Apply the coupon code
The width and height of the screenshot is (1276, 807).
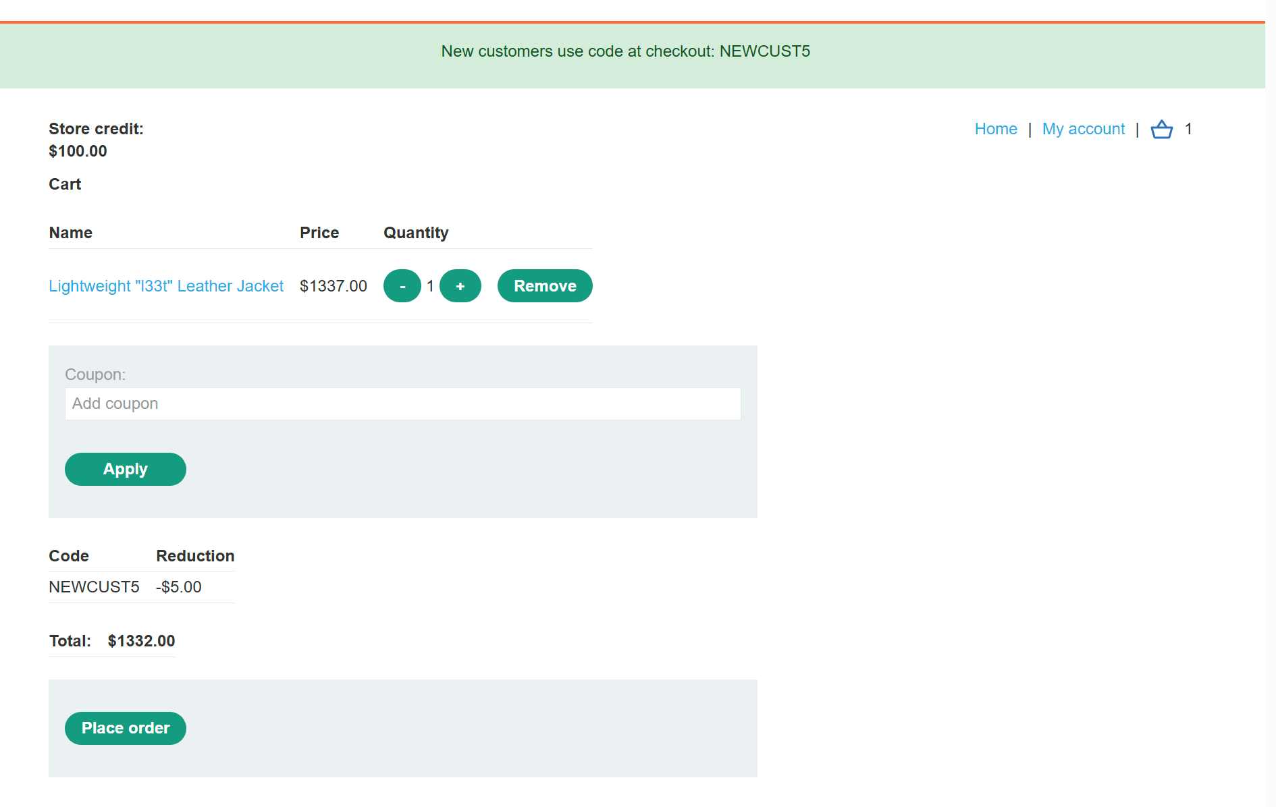pyautogui.click(x=126, y=469)
